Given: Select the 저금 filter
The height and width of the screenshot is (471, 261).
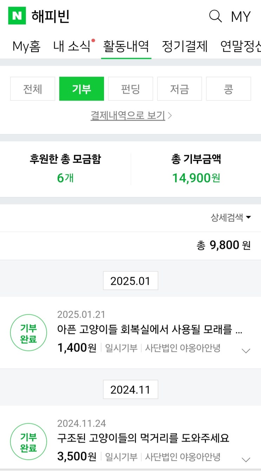Looking at the screenshot, I should (x=180, y=89).
